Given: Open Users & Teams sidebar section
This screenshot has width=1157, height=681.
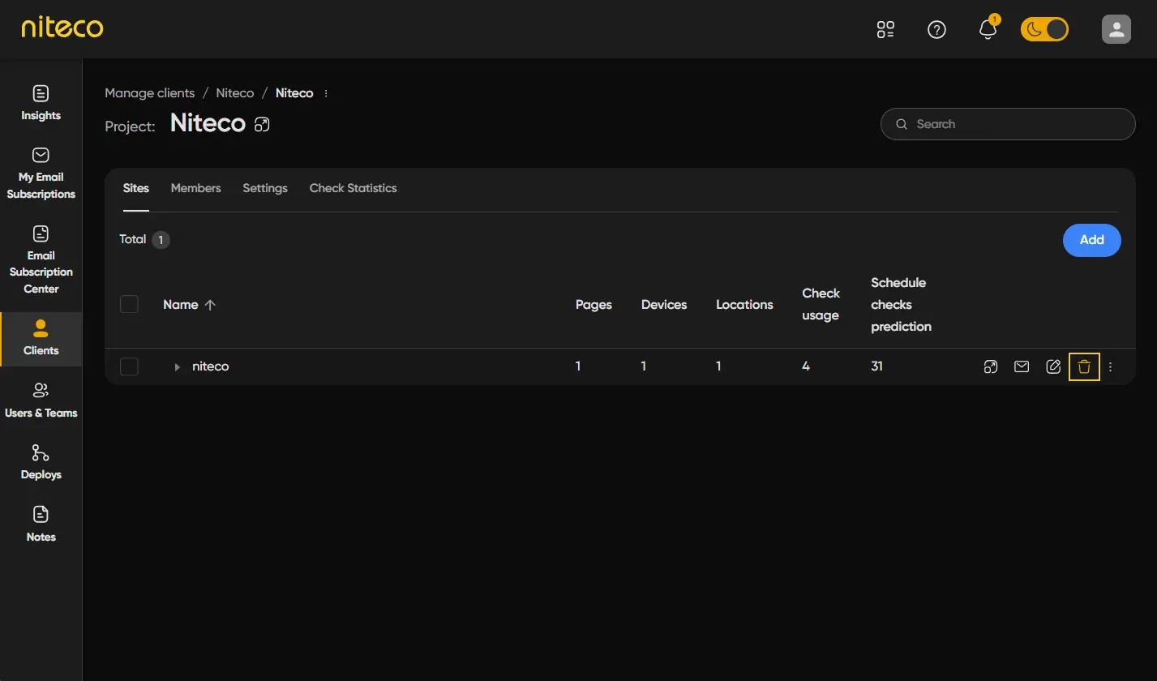Looking at the screenshot, I should click(41, 400).
